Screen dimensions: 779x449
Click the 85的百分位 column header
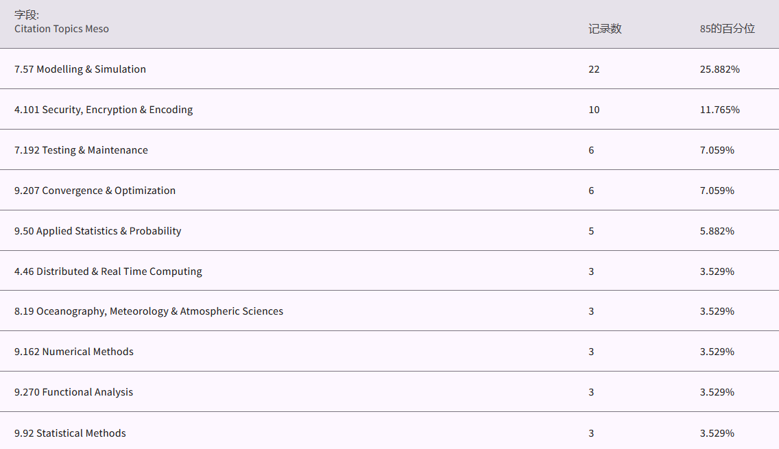727,29
